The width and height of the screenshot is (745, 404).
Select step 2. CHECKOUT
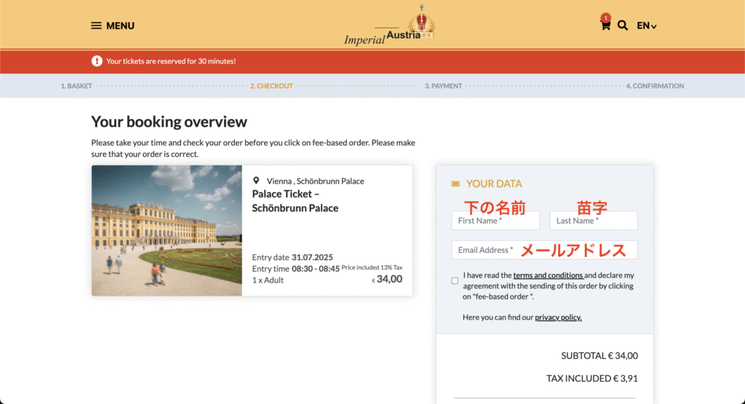coord(271,86)
